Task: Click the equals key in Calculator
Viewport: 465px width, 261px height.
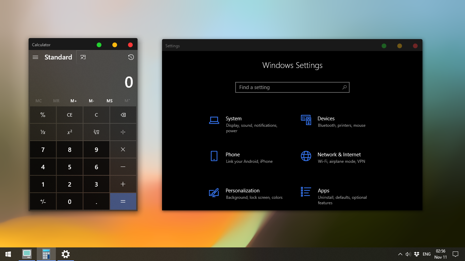Action: (x=123, y=202)
